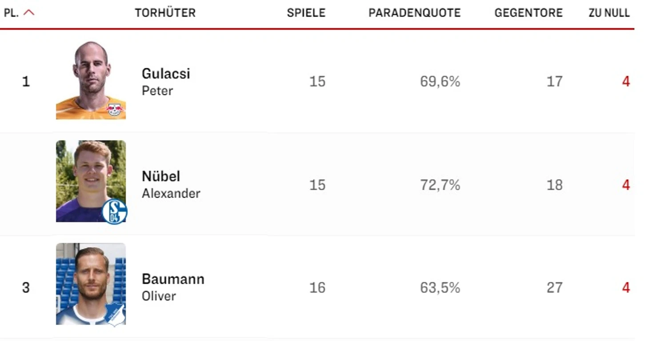Image resolution: width=649 pixels, height=341 pixels.
Task: Open Baumann player name link
Action: click(x=173, y=279)
